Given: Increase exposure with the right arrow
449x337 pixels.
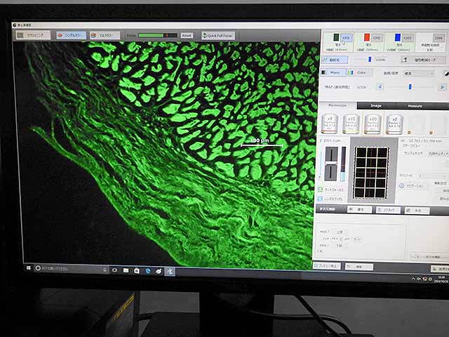Looking at the screenshot, I should pos(442,86).
